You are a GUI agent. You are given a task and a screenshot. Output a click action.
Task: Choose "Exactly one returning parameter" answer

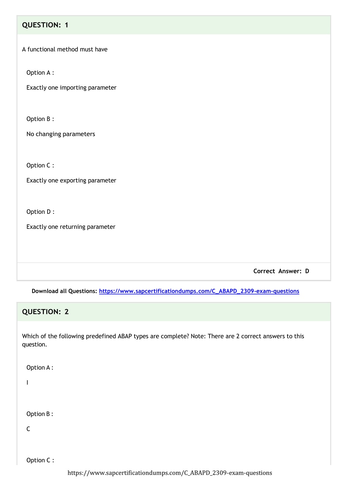(71, 227)
